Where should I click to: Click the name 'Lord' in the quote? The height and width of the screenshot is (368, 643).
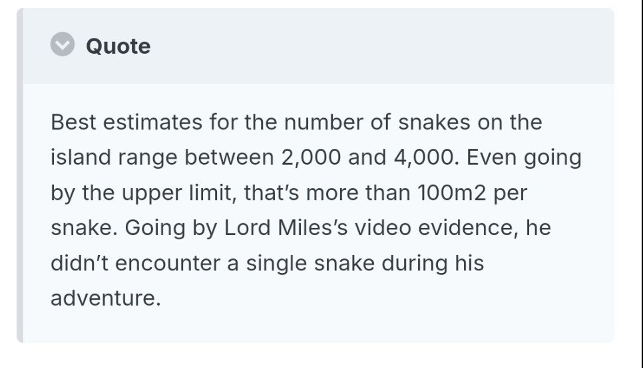247,228
